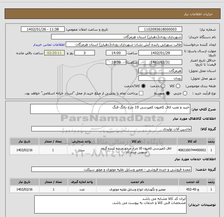Click service name تعمیر و نگهداری cell

[137, 189]
